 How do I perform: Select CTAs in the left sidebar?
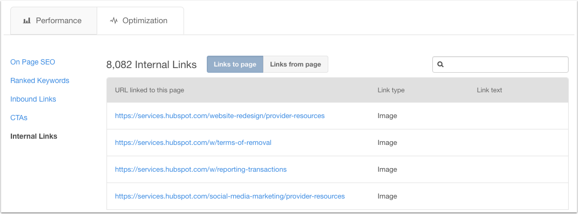(19, 118)
